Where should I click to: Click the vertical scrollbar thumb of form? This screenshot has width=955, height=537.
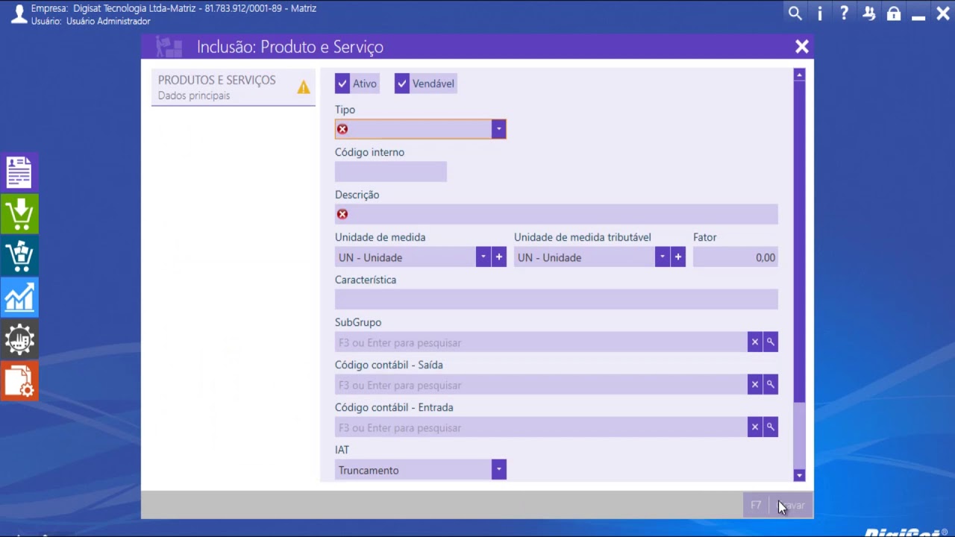tap(800, 241)
